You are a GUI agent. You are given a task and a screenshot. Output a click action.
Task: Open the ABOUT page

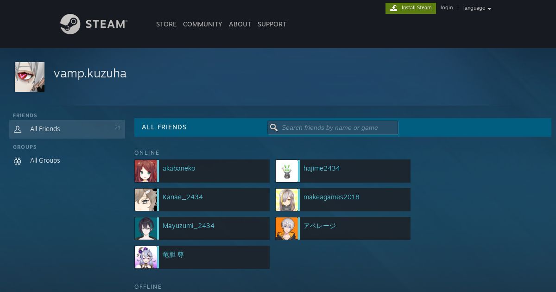pyautogui.click(x=240, y=24)
